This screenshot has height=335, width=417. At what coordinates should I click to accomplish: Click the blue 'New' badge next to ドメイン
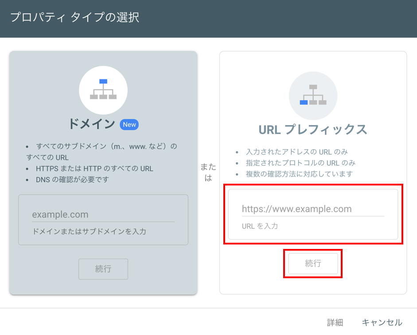click(x=129, y=125)
